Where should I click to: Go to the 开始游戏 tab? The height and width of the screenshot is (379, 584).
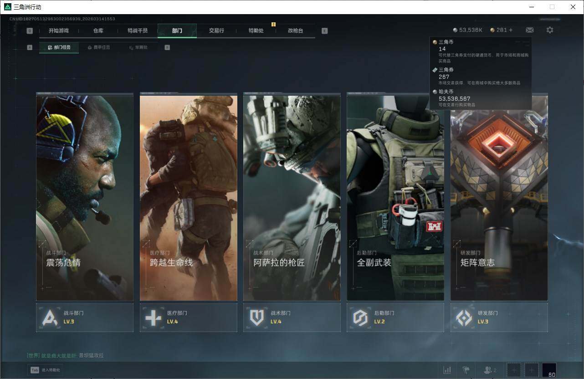(59, 31)
